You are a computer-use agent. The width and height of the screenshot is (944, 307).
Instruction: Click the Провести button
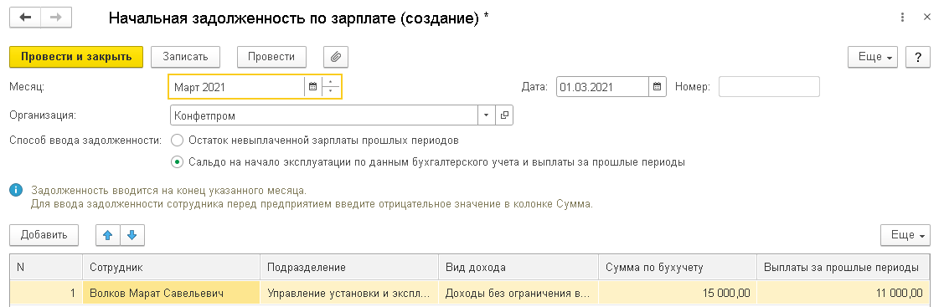point(272,57)
